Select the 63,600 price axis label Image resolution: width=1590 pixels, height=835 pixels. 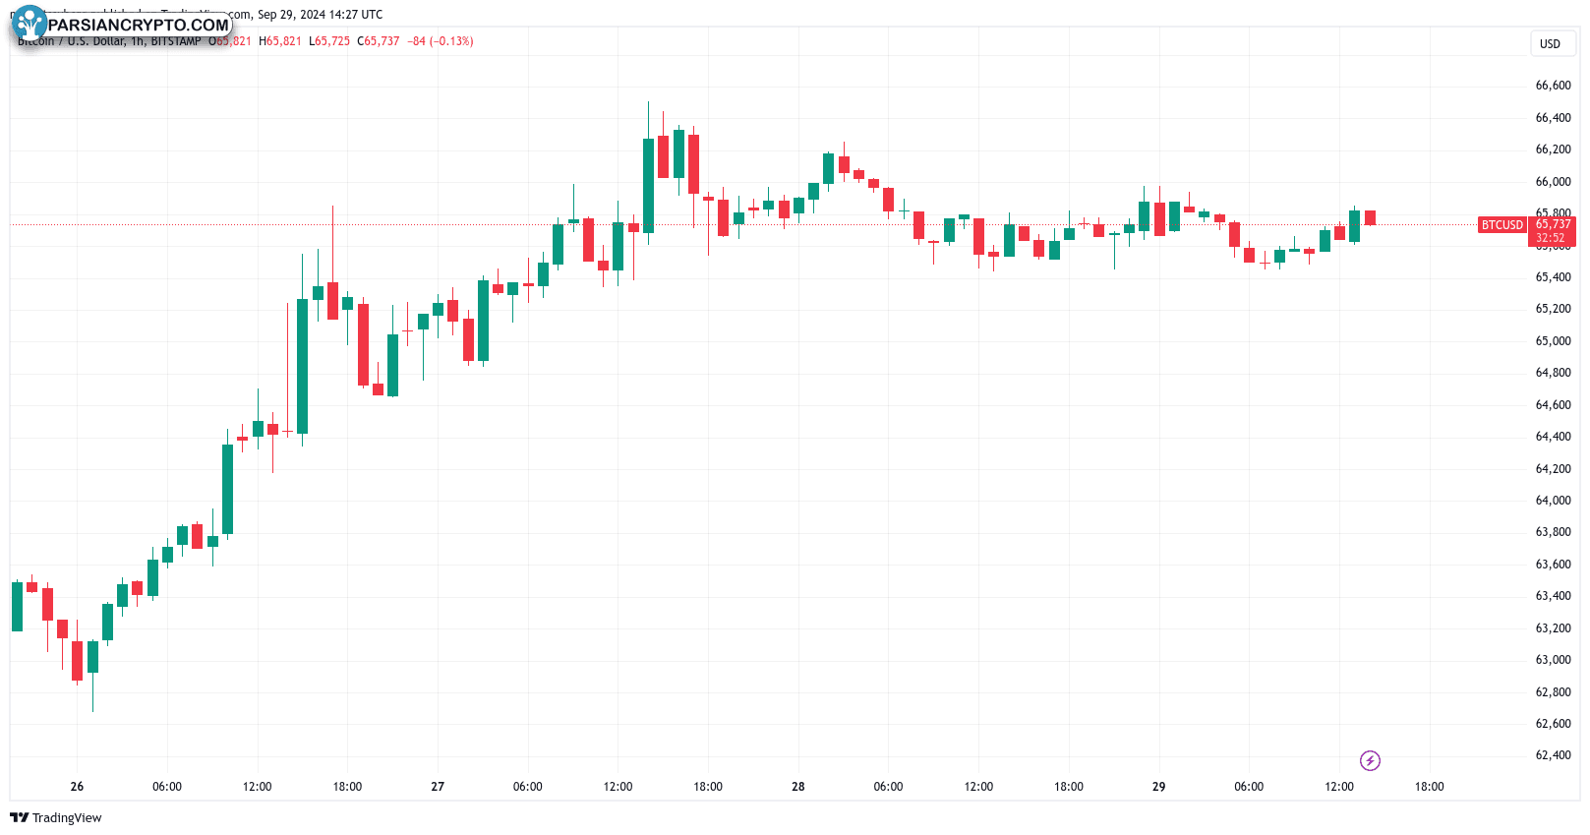pos(1554,565)
